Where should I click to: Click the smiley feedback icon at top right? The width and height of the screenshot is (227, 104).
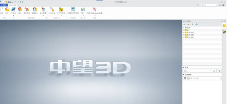pyautogui.click(x=220, y=5)
